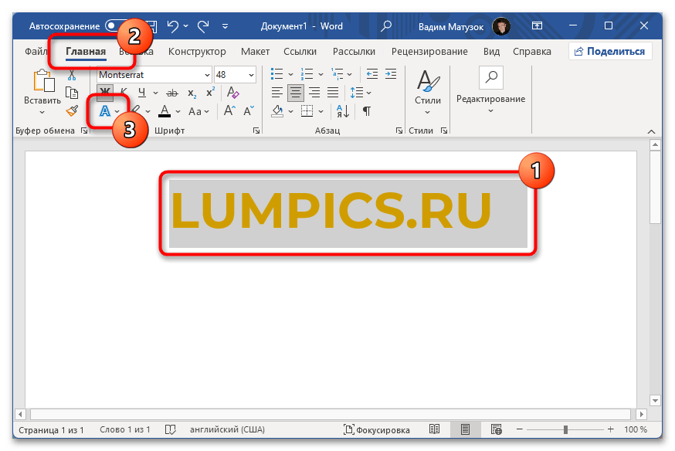Toggle the AutoSave switch
The image size is (675, 451).
pyautogui.click(x=117, y=25)
